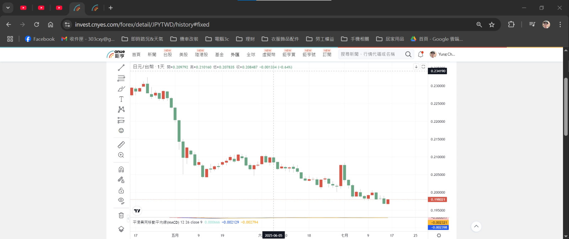This screenshot has width=569, height=239.
Task: Open the chart pattern tool
Action: coord(121,109)
